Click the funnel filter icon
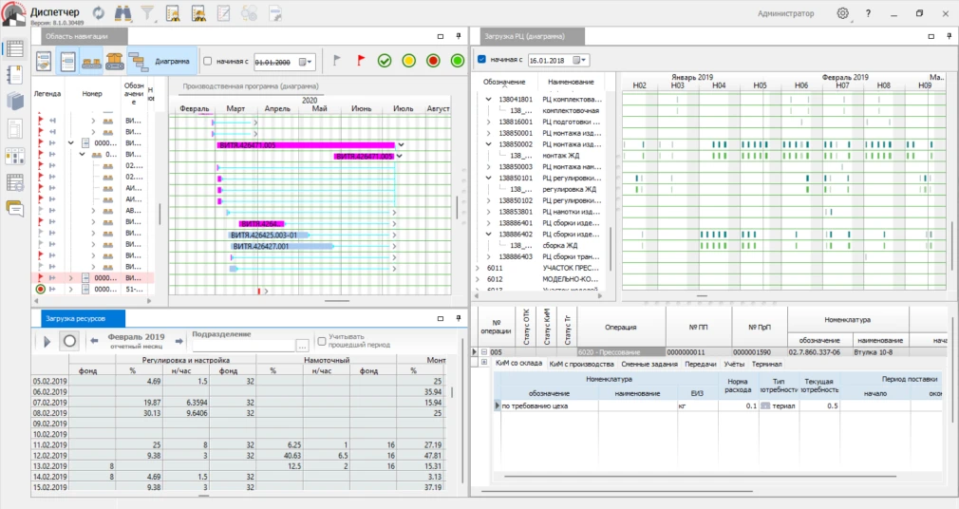 tap(148, 13)
